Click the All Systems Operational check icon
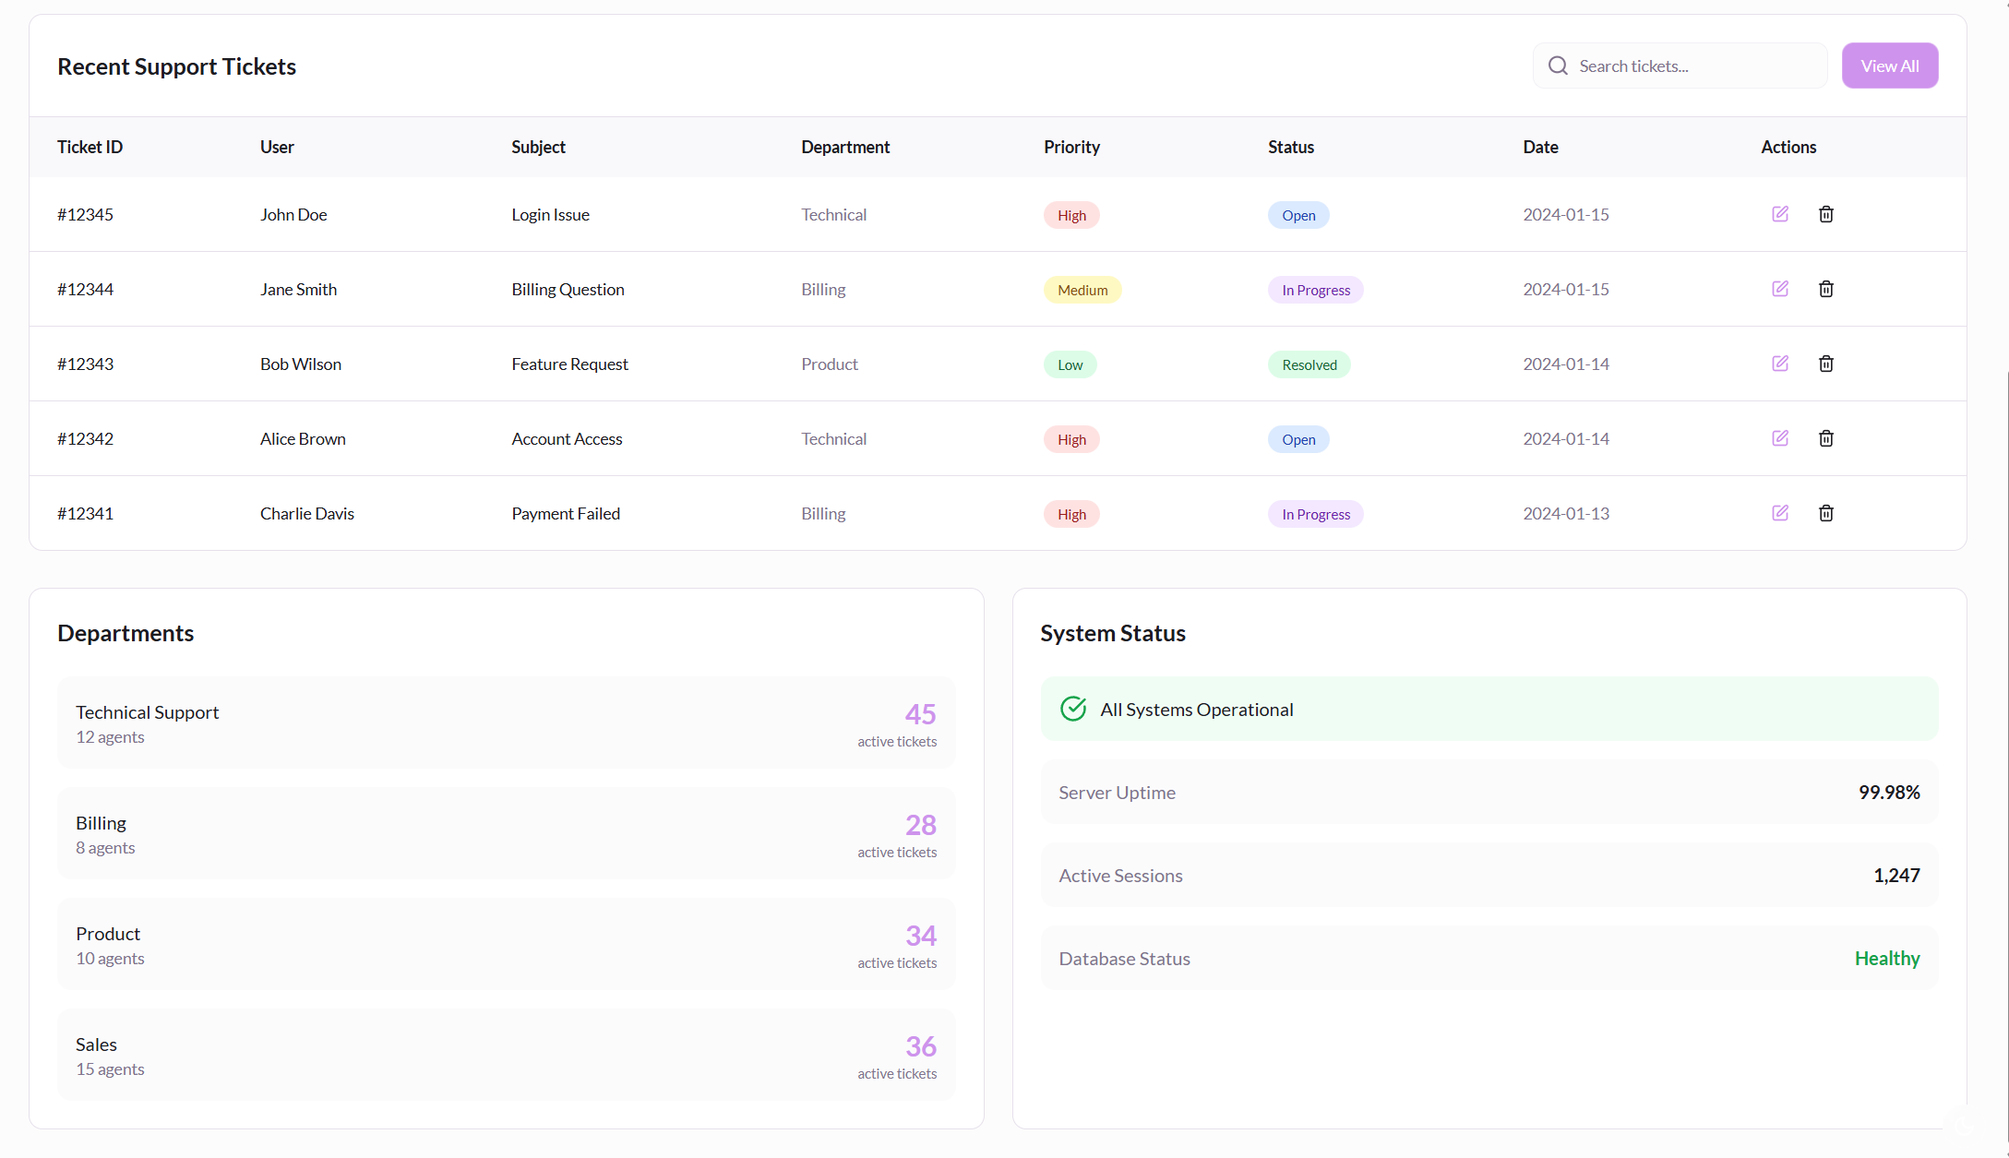Viewport: 2009px width, 1158px height. pyautogui.click(x=1072, y=709)
